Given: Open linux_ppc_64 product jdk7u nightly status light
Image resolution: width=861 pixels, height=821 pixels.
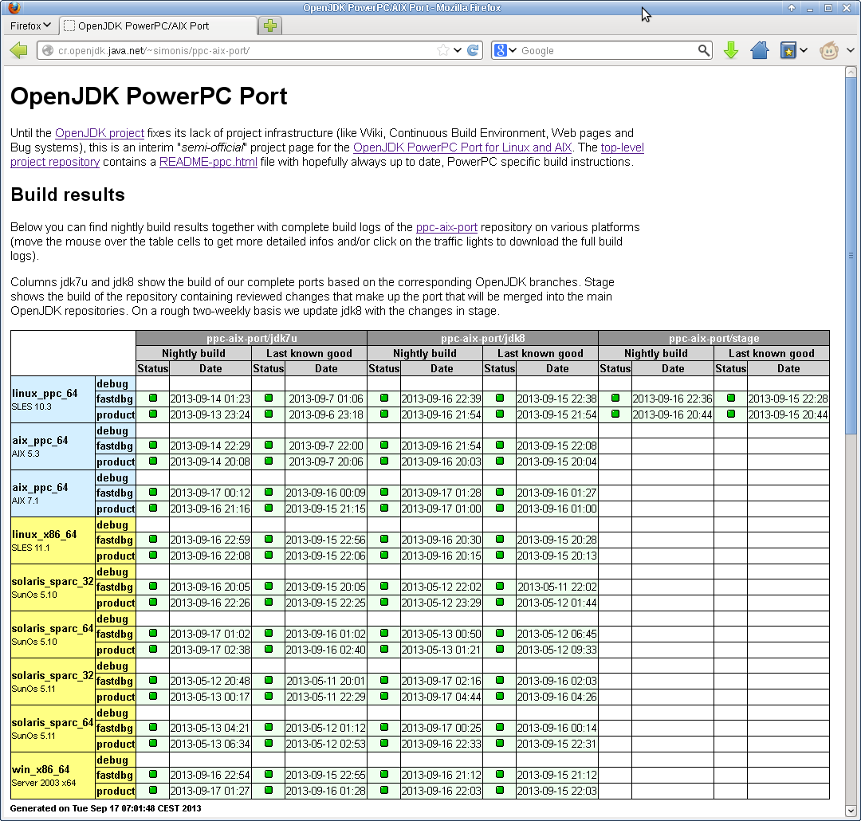Looking at the screenshot, I should [152, 414].
